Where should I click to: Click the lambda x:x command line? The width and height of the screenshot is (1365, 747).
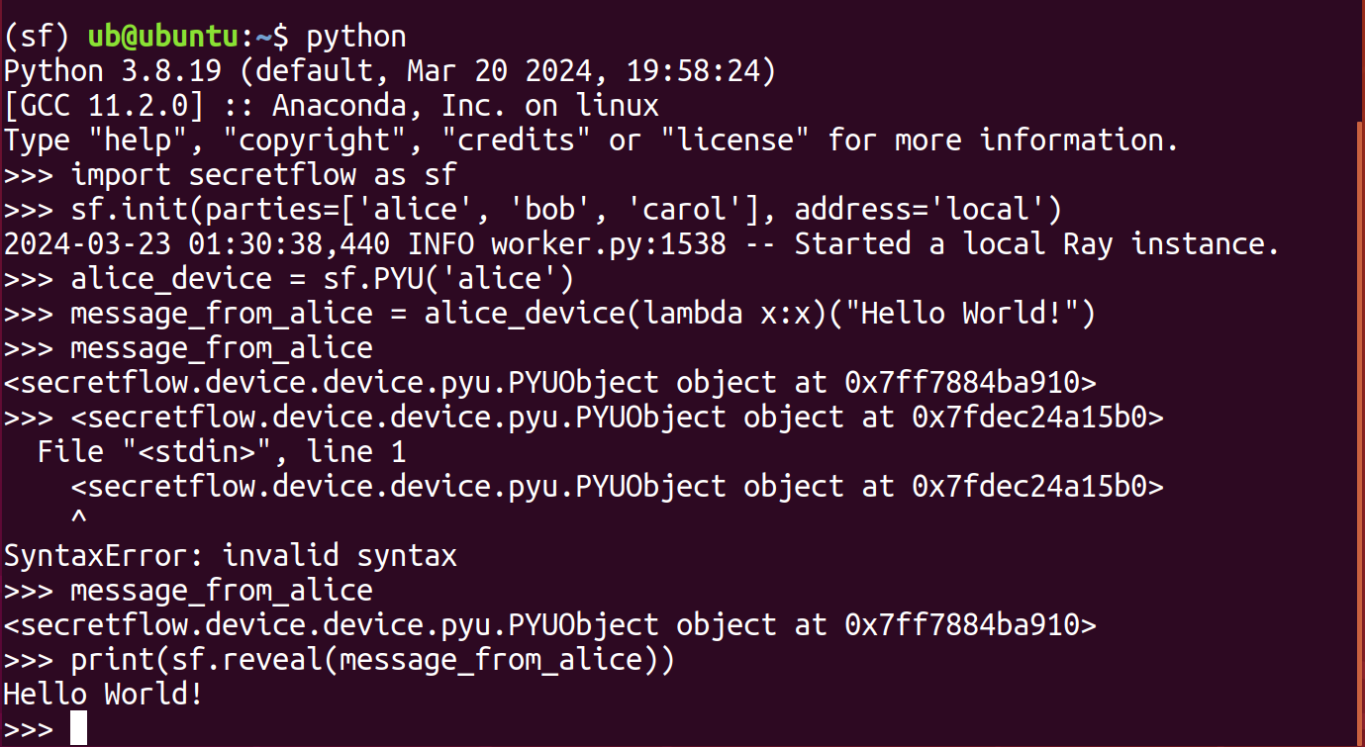pos(584,314)
